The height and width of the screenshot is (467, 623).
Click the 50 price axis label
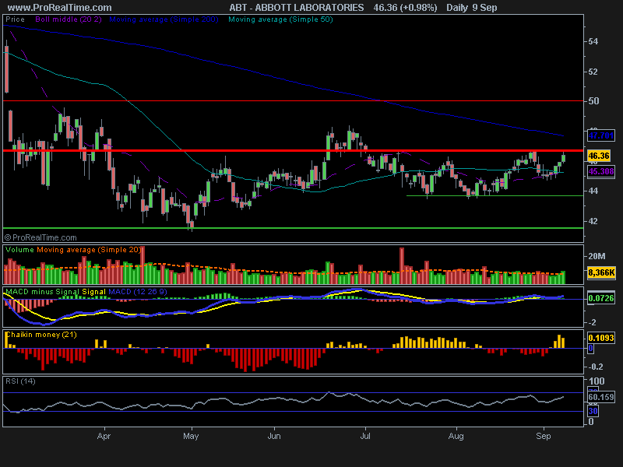tap(593, 101)
